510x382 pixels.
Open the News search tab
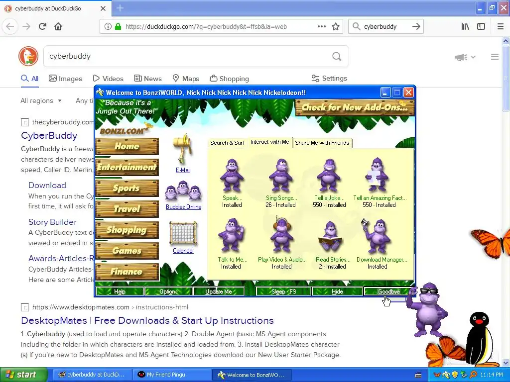click(x=147, y=79)
